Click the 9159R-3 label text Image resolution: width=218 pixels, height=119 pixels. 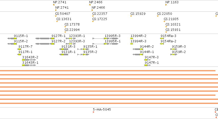179,46
